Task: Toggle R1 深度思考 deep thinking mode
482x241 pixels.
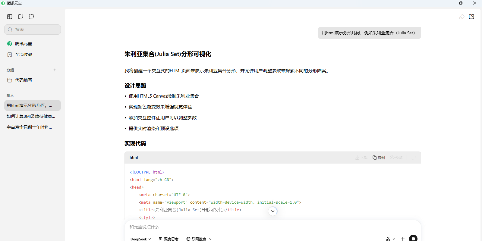Action: click(x=169, y=239)
